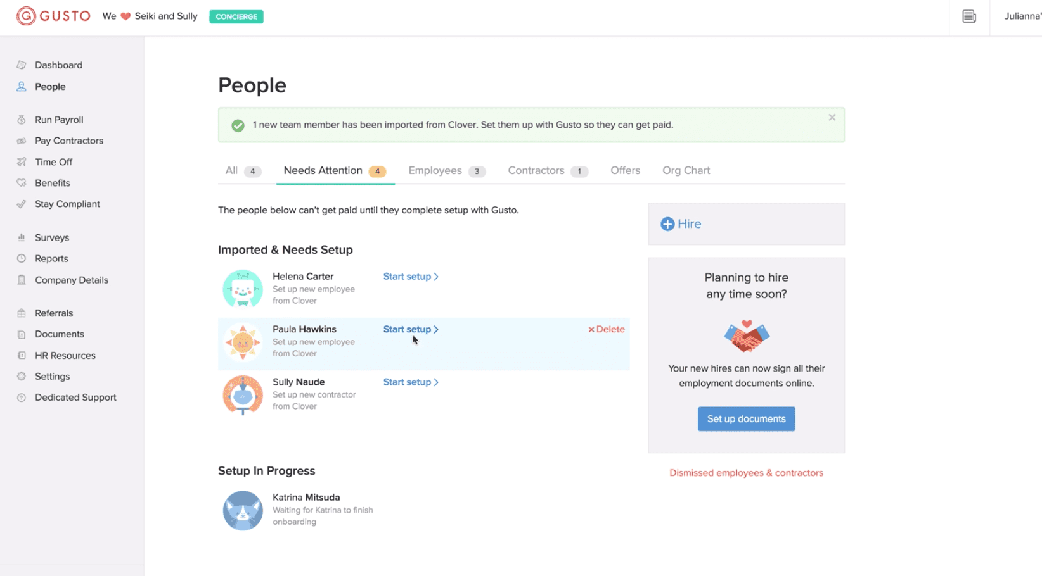This screenshot has height=576, width=1042.
Task: Click Katrina Mitsuda's cat avatar
Action: coord(243,510)
